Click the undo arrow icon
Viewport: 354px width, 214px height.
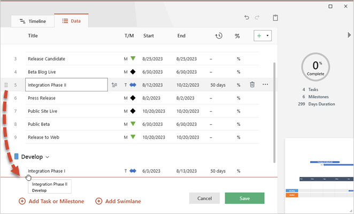(x=247, y=18)
